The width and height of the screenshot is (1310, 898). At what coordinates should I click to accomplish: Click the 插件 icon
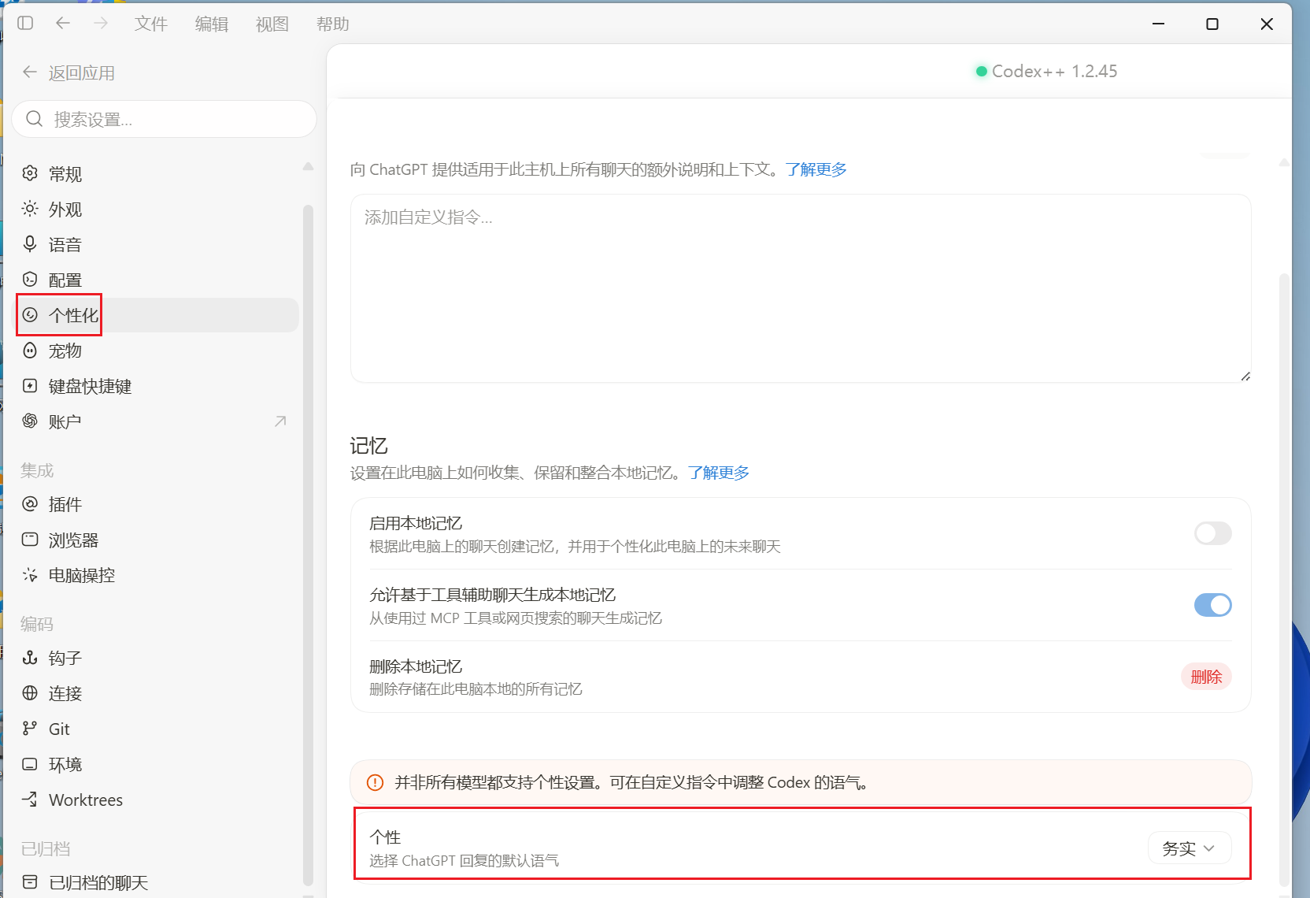[x=30, y=504]
